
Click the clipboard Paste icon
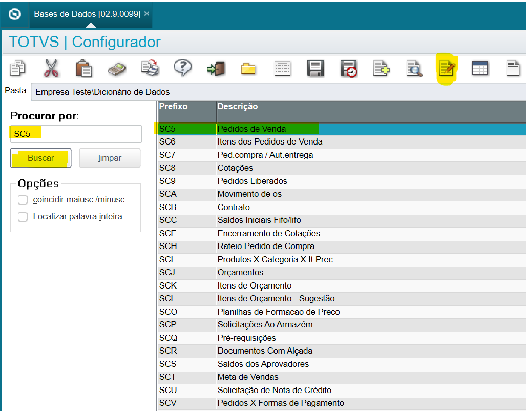(x=84, y=68)
